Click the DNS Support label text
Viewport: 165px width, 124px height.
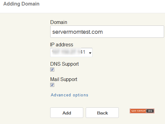65,64
